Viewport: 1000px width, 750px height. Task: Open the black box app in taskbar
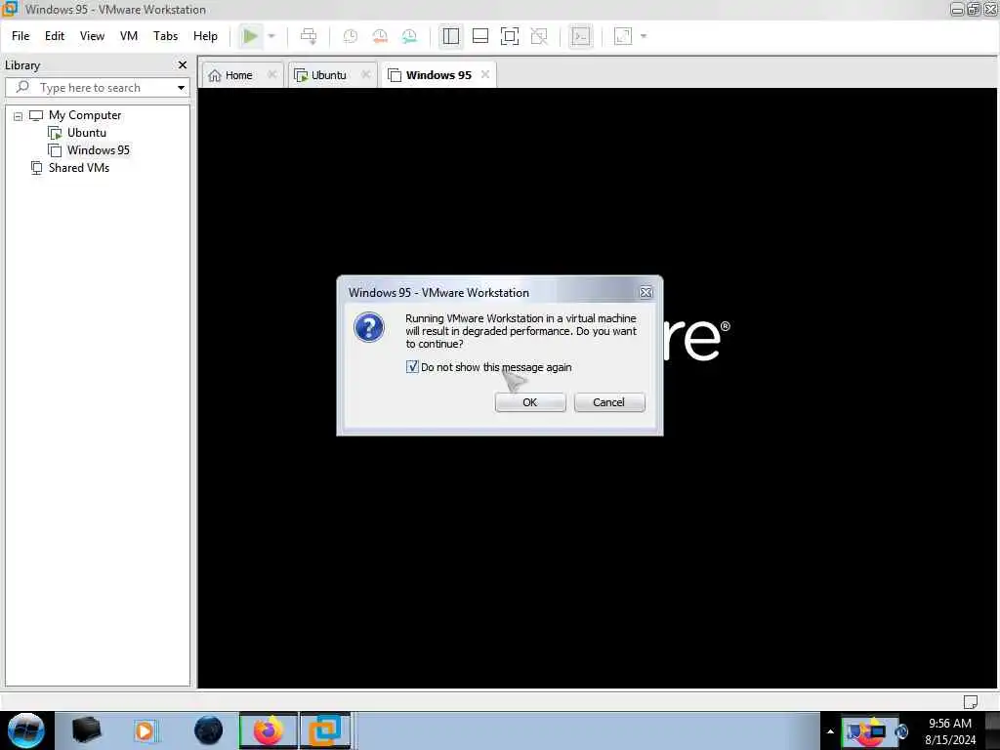(86, 730)
